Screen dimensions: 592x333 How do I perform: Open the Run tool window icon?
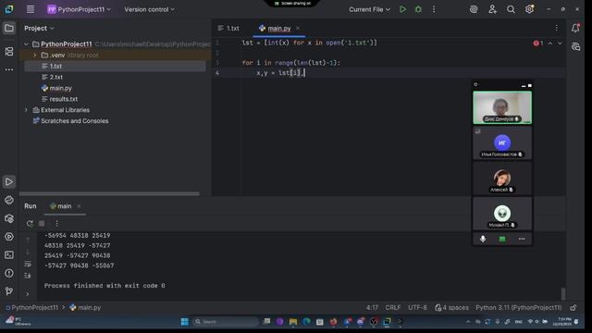click(9, 182)
